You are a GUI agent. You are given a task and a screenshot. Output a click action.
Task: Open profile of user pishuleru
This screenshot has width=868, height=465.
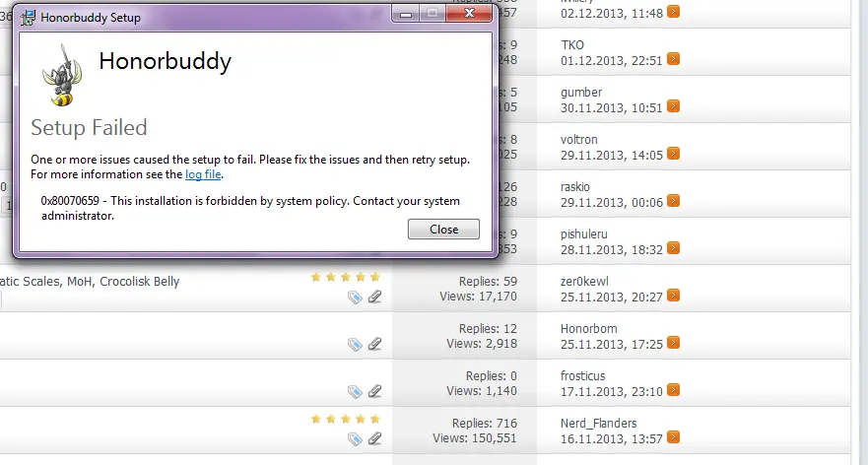[x=583, y=234]
